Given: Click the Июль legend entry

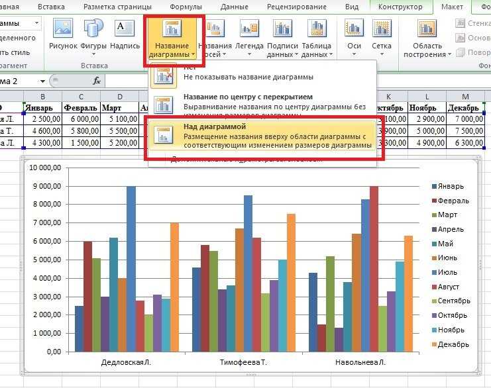Looking at the screenshot, I should [x=445, y=272].
